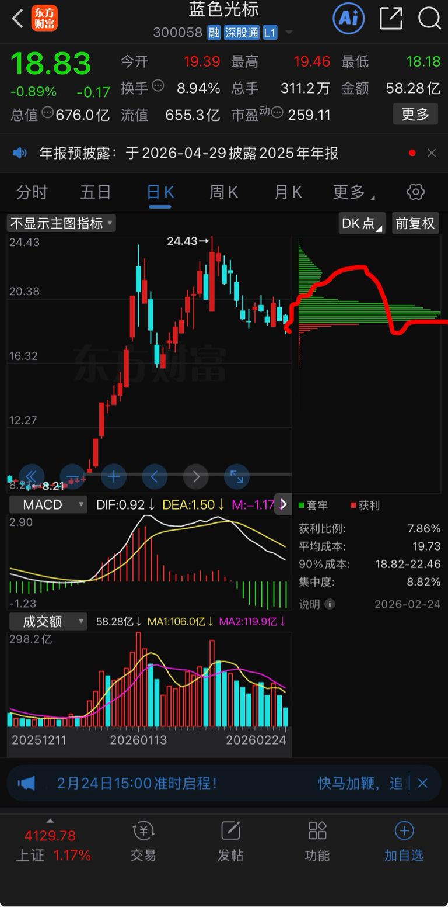Screen dimensions: 448x907
Task: Click the 更多 button in quote header
Action: point(415,114)
